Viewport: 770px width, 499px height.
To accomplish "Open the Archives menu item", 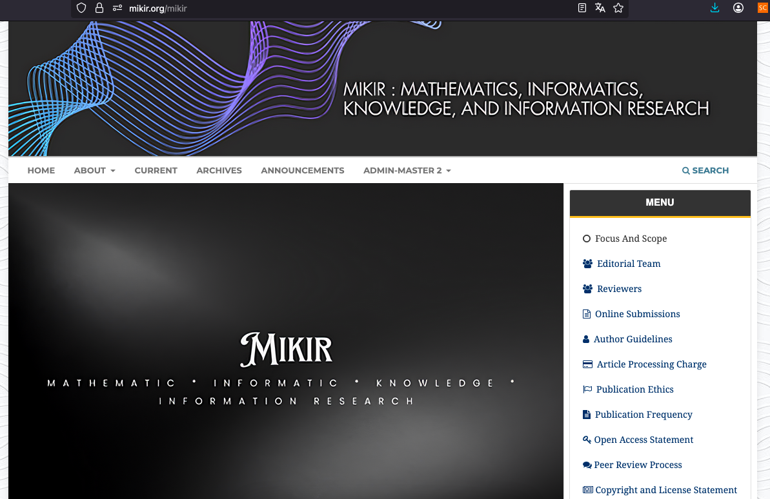I will coord(219,171).
